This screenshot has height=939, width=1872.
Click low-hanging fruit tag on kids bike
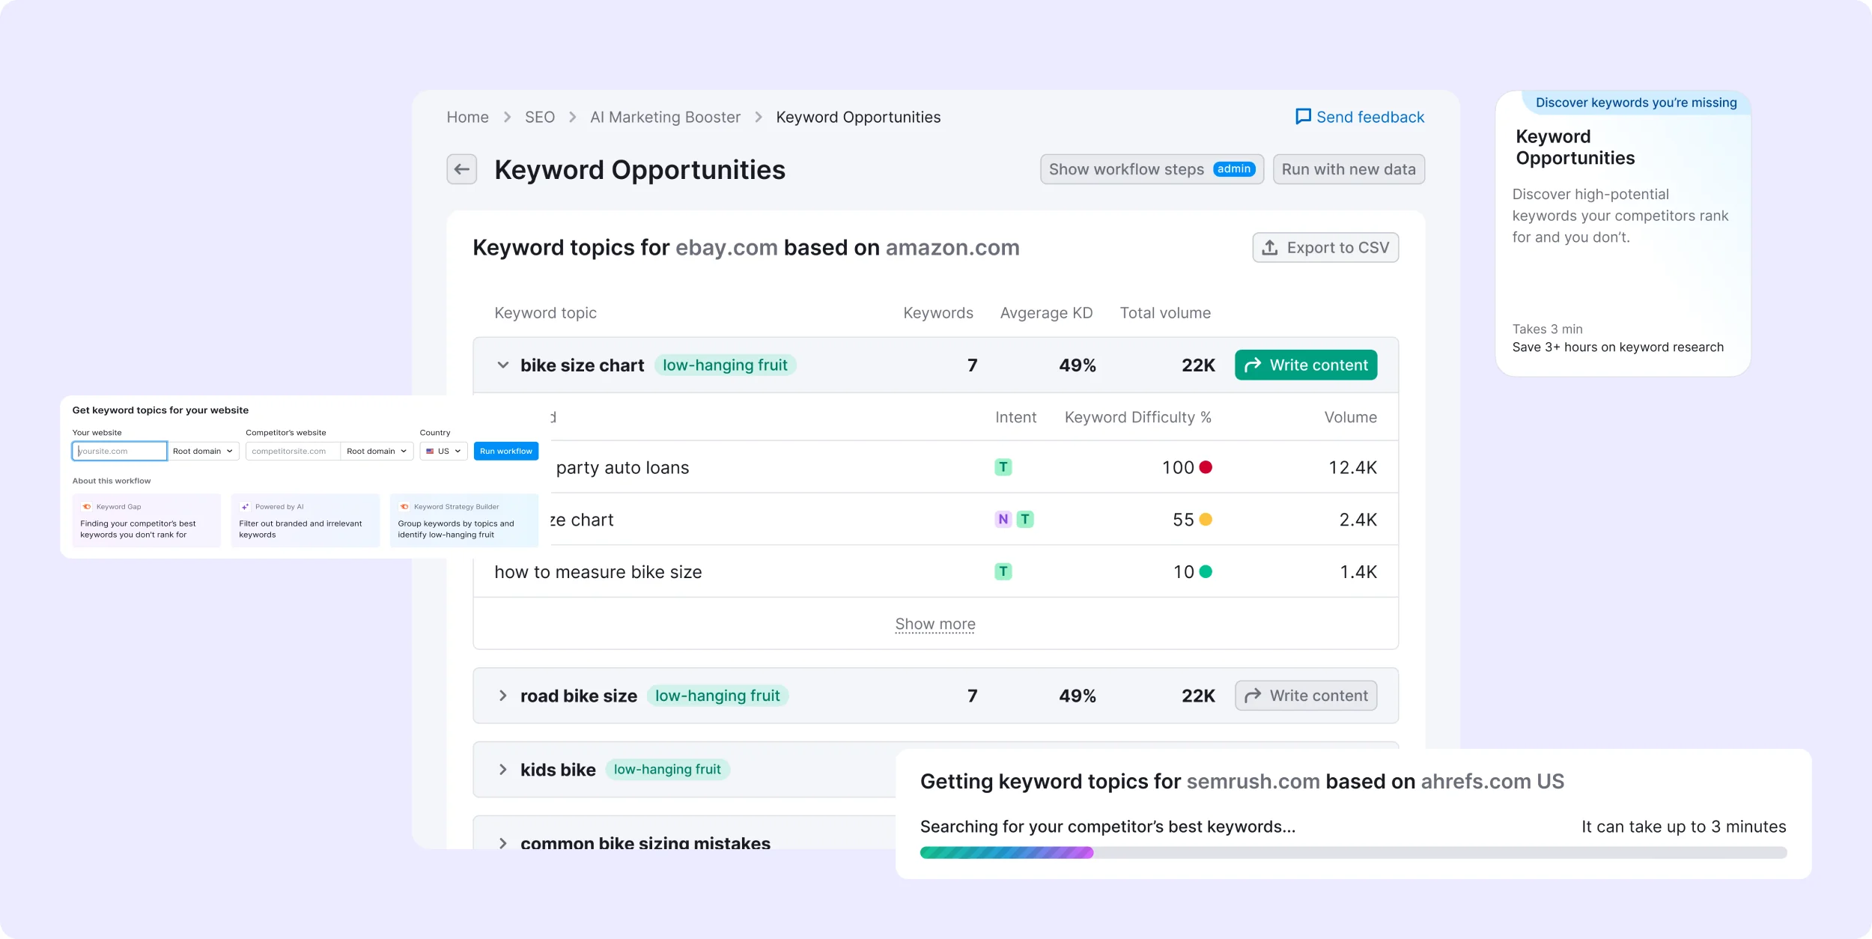point(667,770)
